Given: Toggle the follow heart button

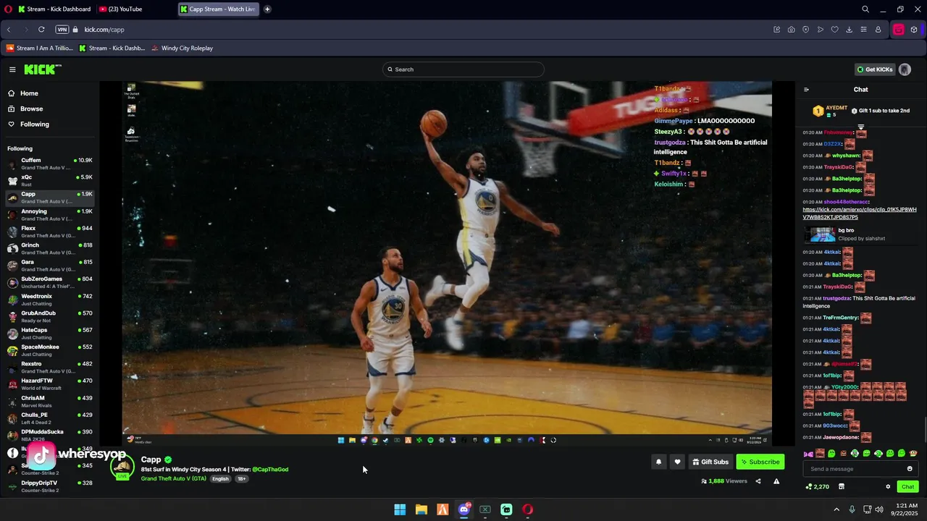Looking at the screenshot, I should (x=677, y=462).
